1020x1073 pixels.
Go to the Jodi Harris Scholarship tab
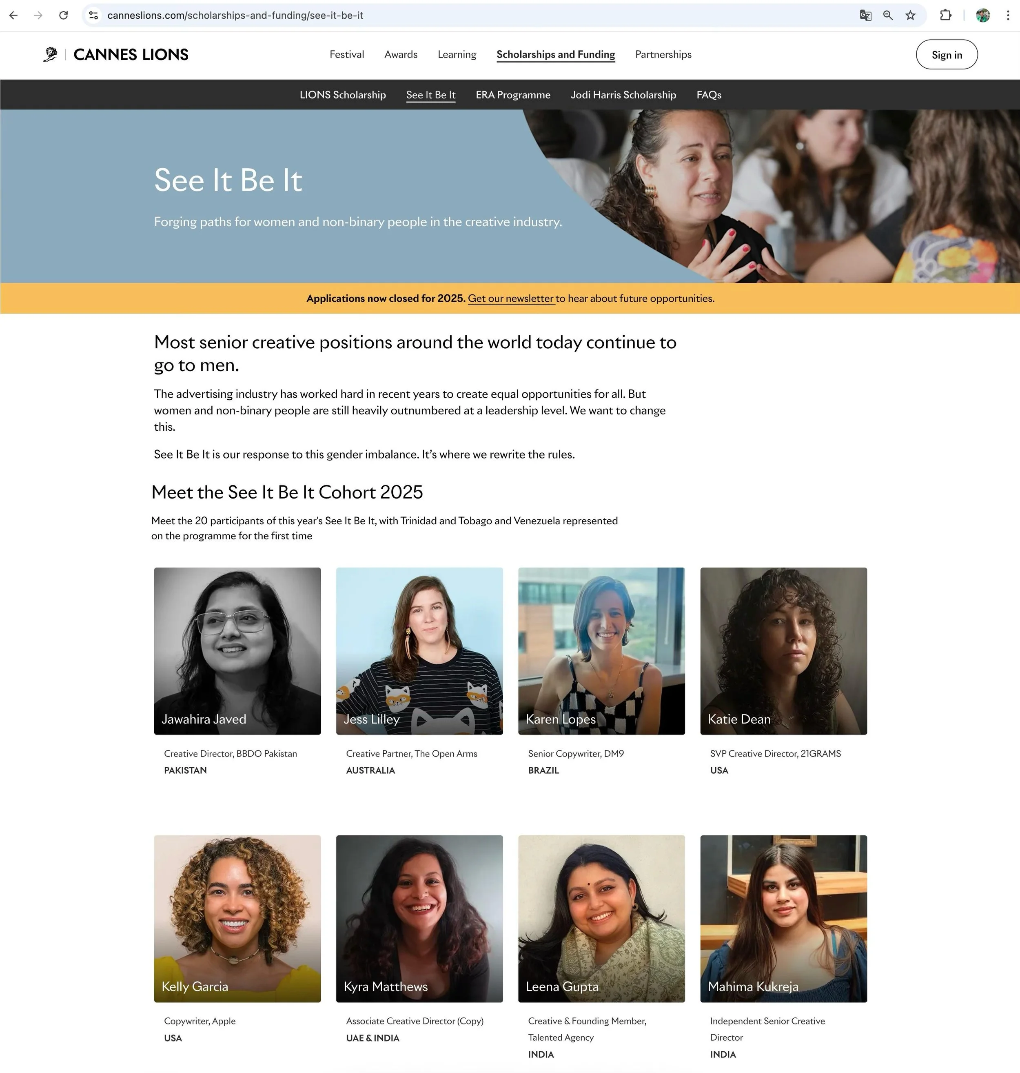623,95
